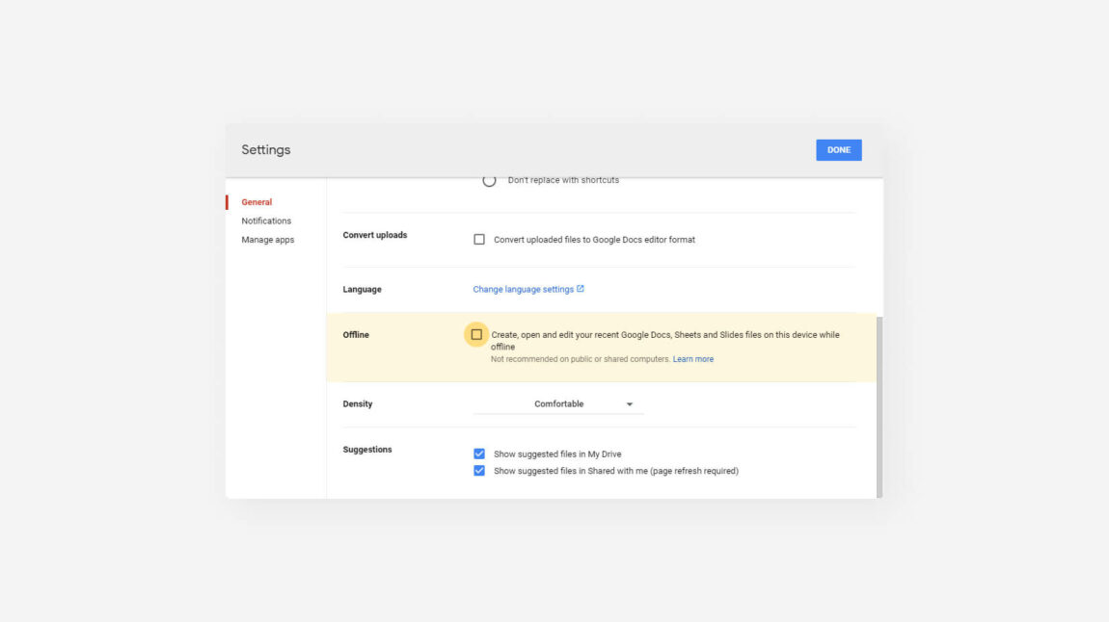Click the arrow next to Comfortable
The width and height of the screenshot is (1109, 622).
click(x=630, y=403)
